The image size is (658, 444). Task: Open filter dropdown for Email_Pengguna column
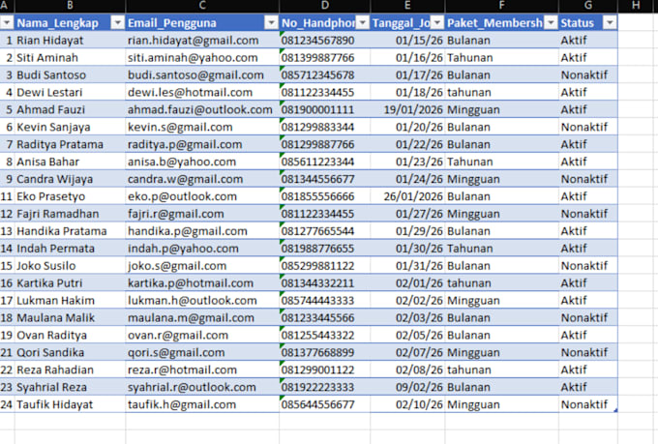272,22
